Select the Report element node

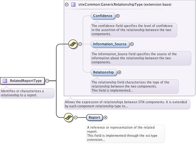94,118
